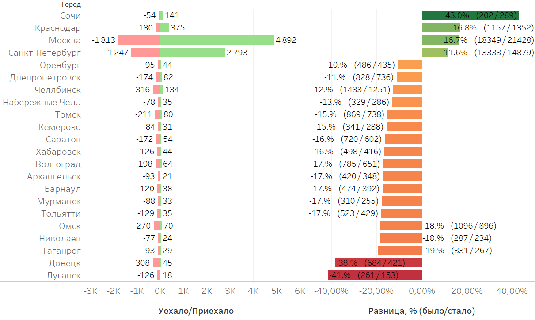535x320 pixels.
Task: Select the Сочи city row label
Action: click(70, 15)
